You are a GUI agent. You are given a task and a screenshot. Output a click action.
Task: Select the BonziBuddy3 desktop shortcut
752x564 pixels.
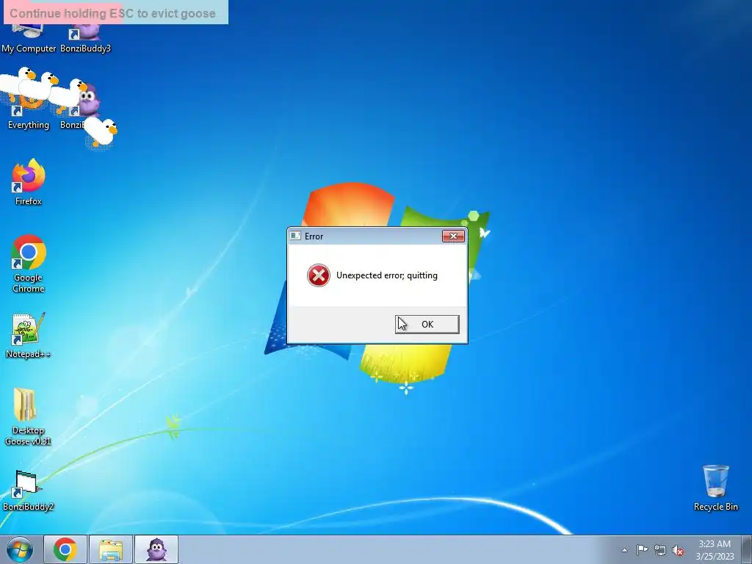tap(85, 38)
